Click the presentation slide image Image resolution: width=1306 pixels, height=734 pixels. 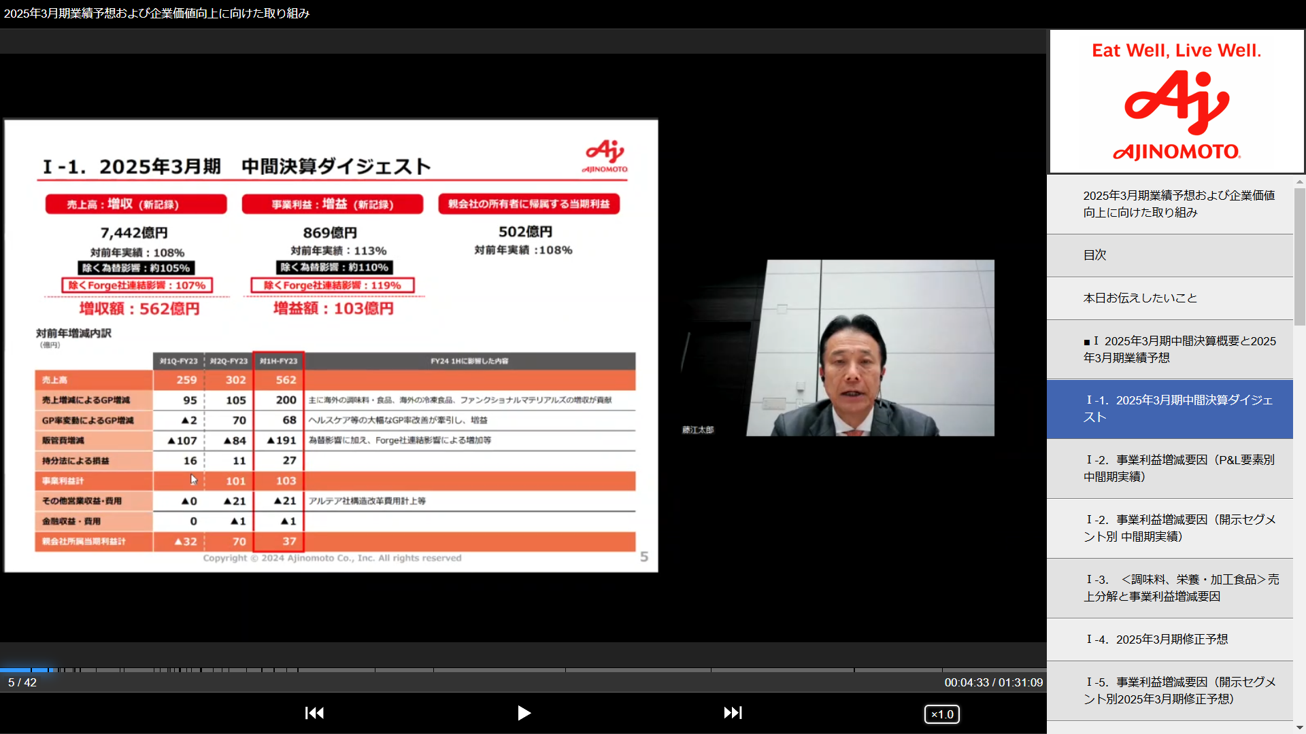point(331,345)
